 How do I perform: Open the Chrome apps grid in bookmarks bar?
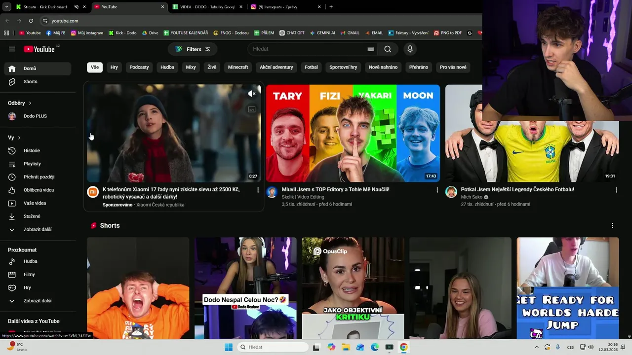coord(6,33)
